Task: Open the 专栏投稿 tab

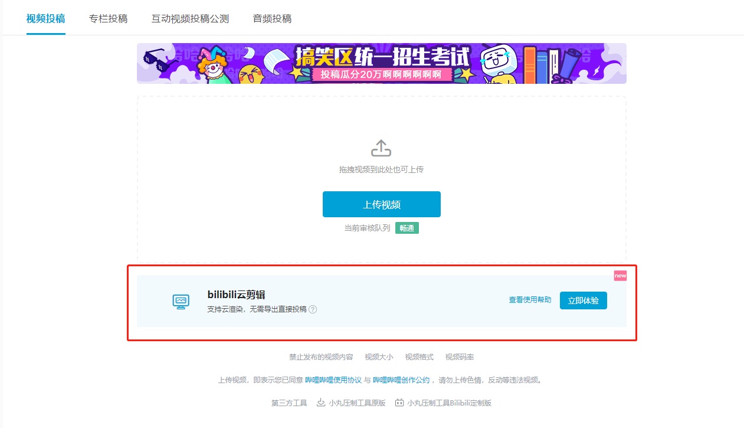Action: [109, 18]
